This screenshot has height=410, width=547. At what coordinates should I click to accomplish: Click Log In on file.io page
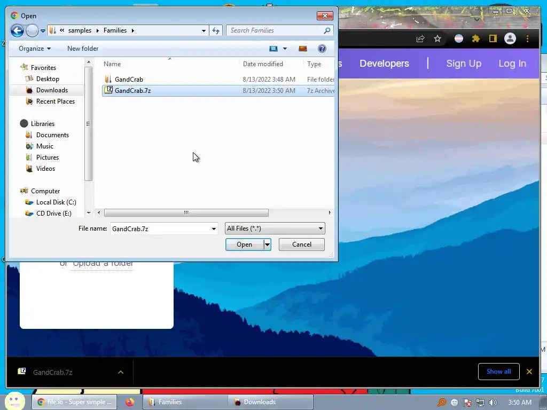(512, 64)
